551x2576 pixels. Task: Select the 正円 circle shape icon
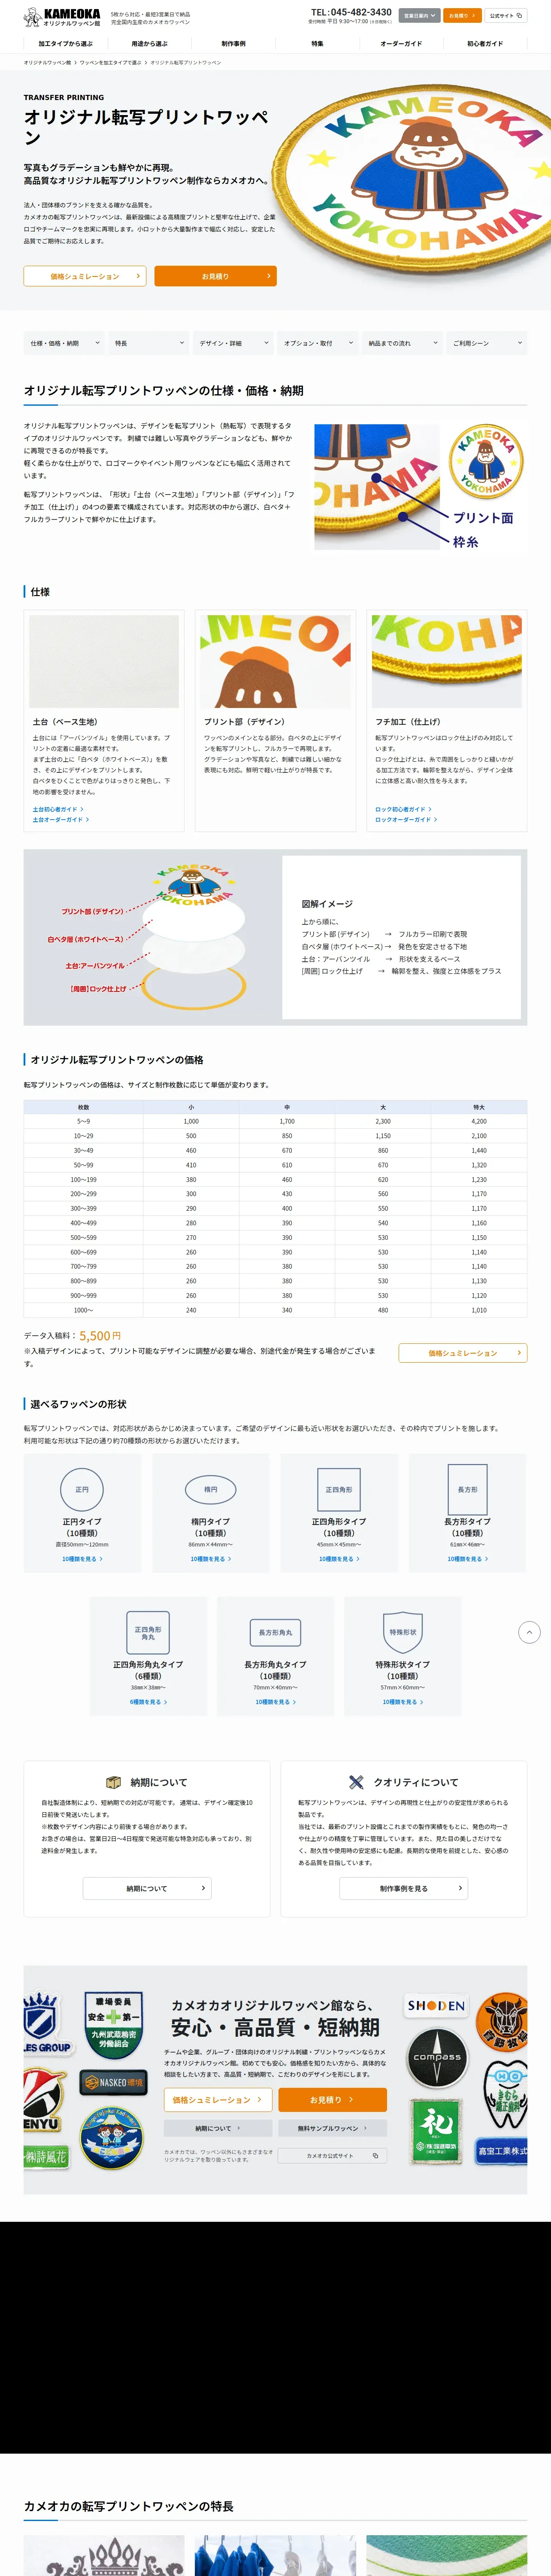(82, 1489)
